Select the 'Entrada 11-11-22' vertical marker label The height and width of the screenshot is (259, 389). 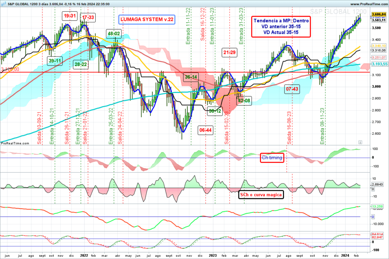pyautogui.click(x=188, y=26)
